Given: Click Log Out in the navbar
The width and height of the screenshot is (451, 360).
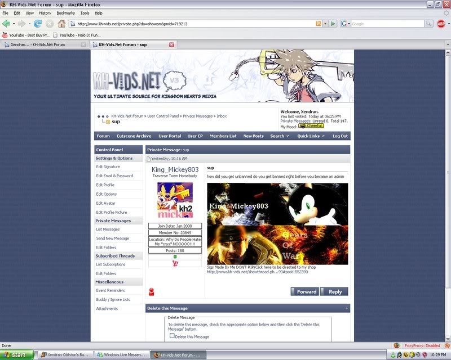Looking at the screenshot, I should pyautogui.click(x=340, y=136).
